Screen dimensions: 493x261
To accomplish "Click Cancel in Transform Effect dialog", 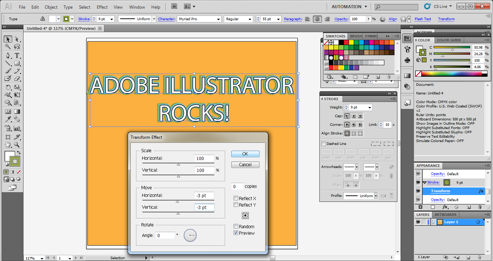I will [245, 165].
